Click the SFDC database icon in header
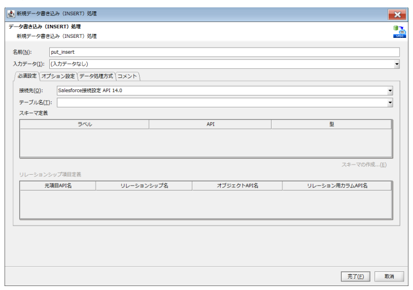This screenshot has height=290, width=413. [399, 32]
